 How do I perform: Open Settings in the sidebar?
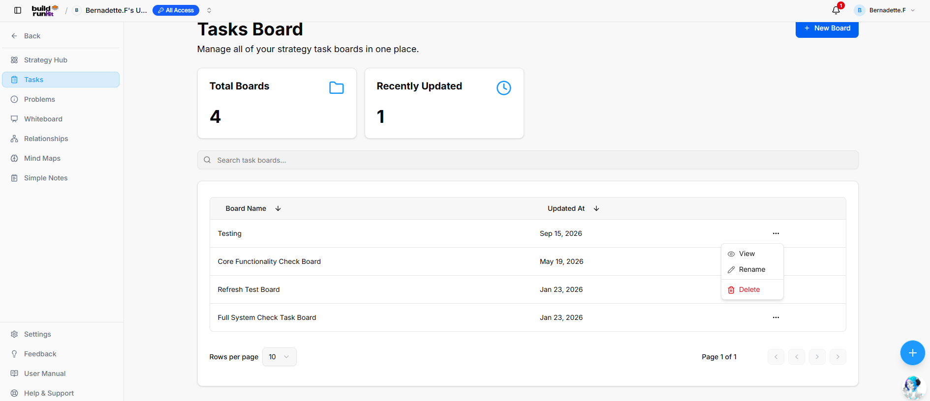click(x=61, y=334)
